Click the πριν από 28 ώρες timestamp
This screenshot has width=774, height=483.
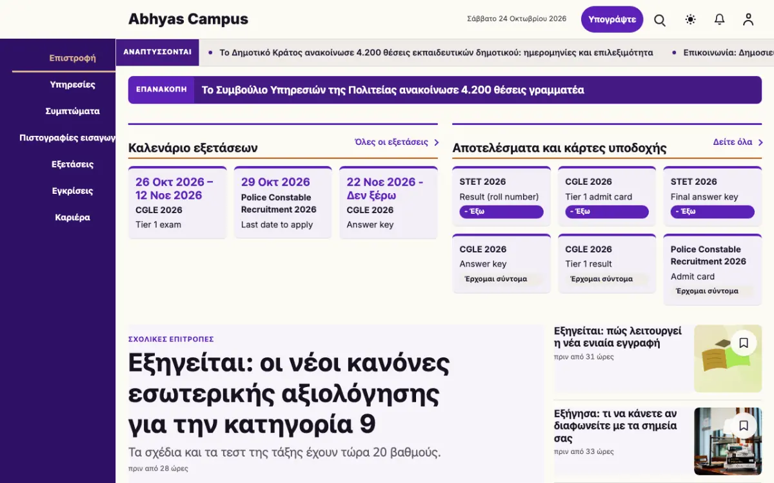click(158, 469)
